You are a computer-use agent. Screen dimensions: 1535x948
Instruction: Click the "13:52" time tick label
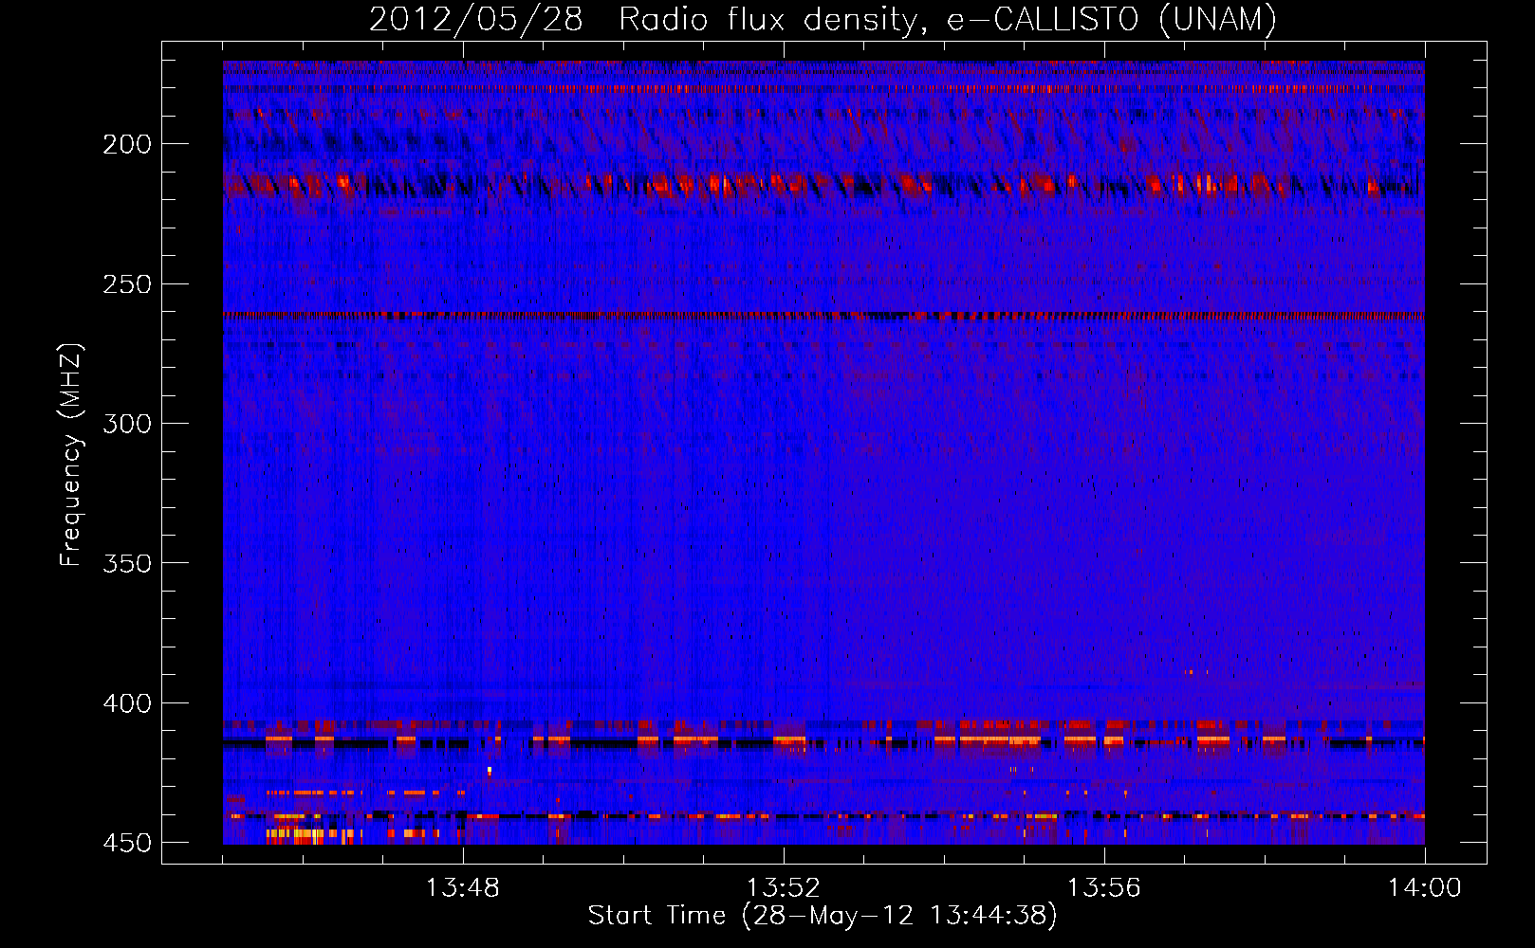(783, 888)
